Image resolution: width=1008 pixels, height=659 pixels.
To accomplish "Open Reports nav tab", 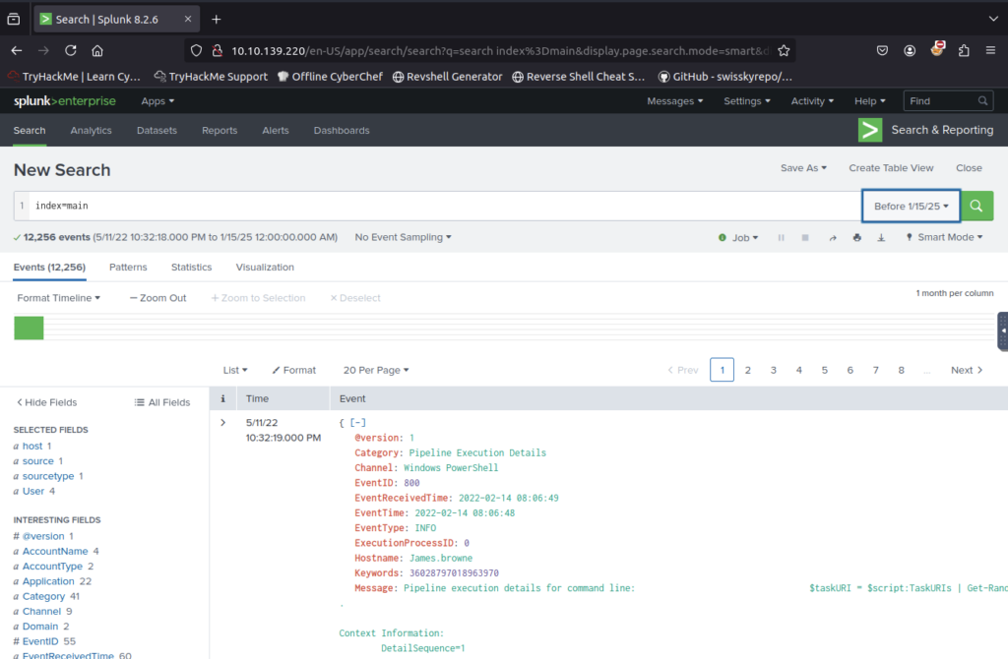I will tap(220, 131).
